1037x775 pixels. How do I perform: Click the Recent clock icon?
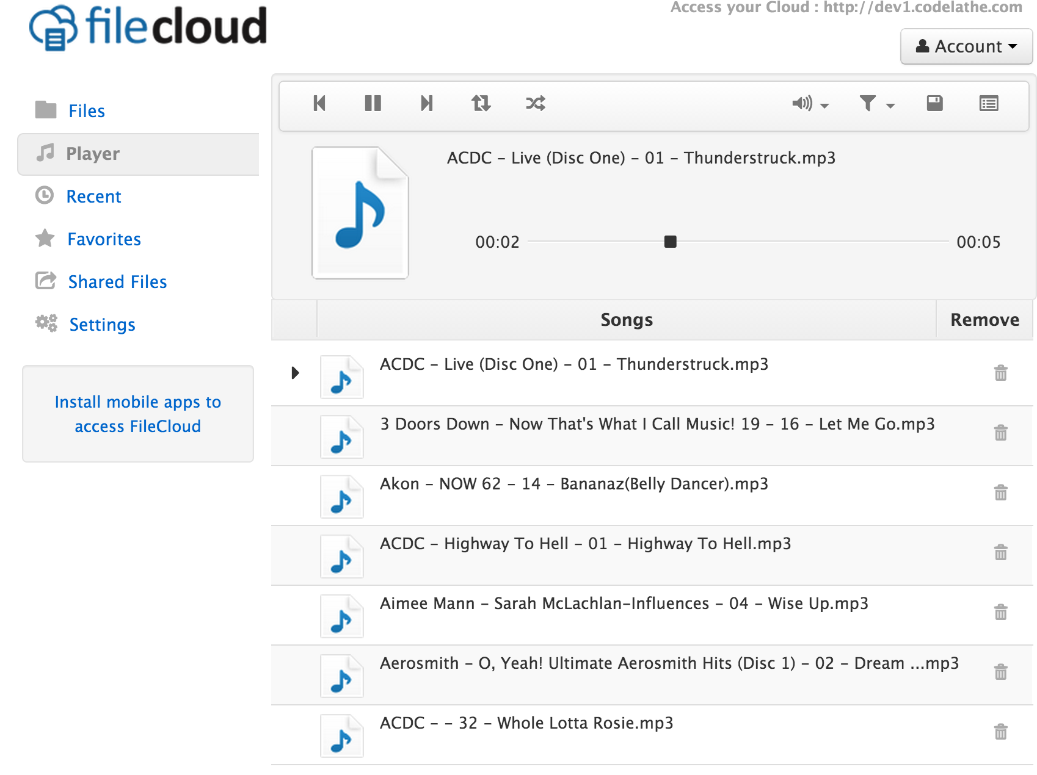coord(45,195)
